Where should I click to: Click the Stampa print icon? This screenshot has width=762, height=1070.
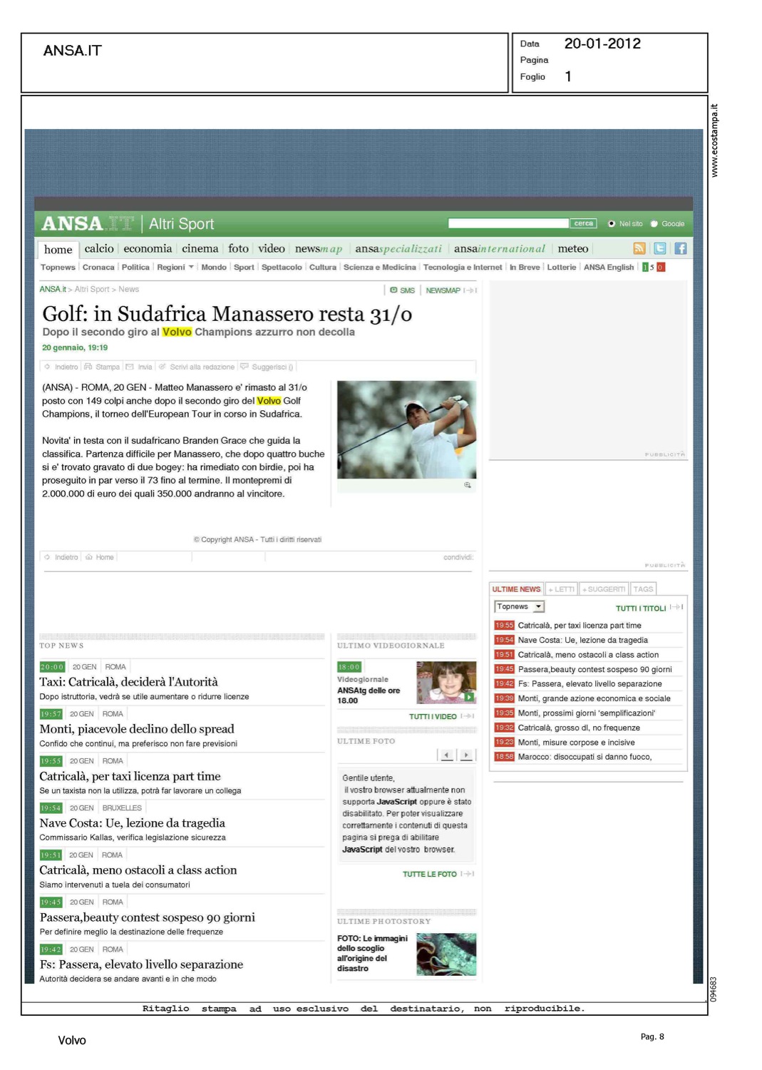click(88, 367)
